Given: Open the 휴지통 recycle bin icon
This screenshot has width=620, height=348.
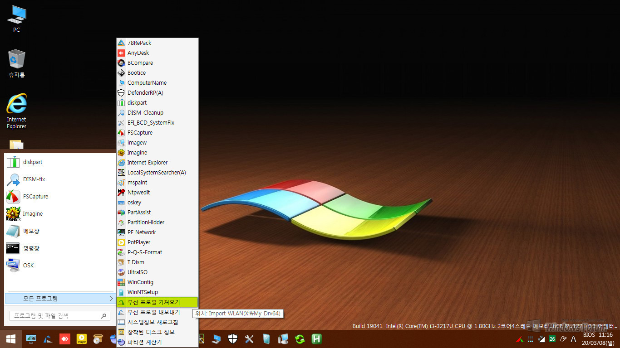Looking at the screenshot, I should pos(16,63).
